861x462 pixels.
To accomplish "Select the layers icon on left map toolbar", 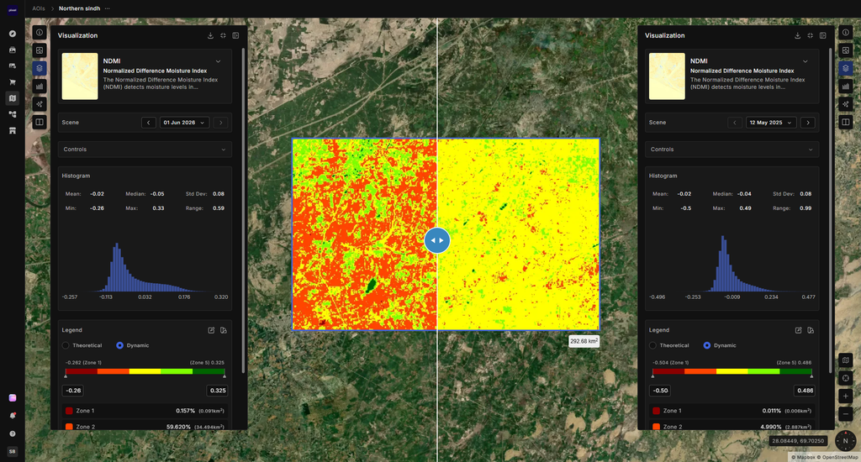I will 40,68.
